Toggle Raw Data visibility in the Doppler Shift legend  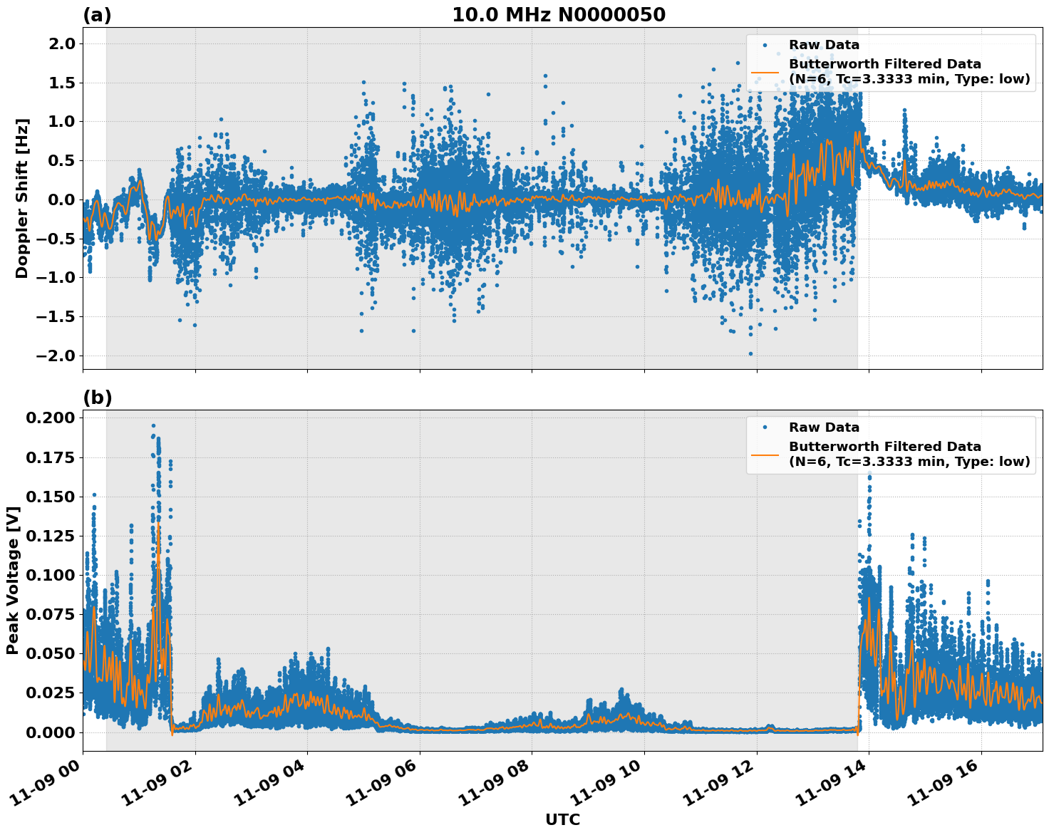[x=813, y=43]
